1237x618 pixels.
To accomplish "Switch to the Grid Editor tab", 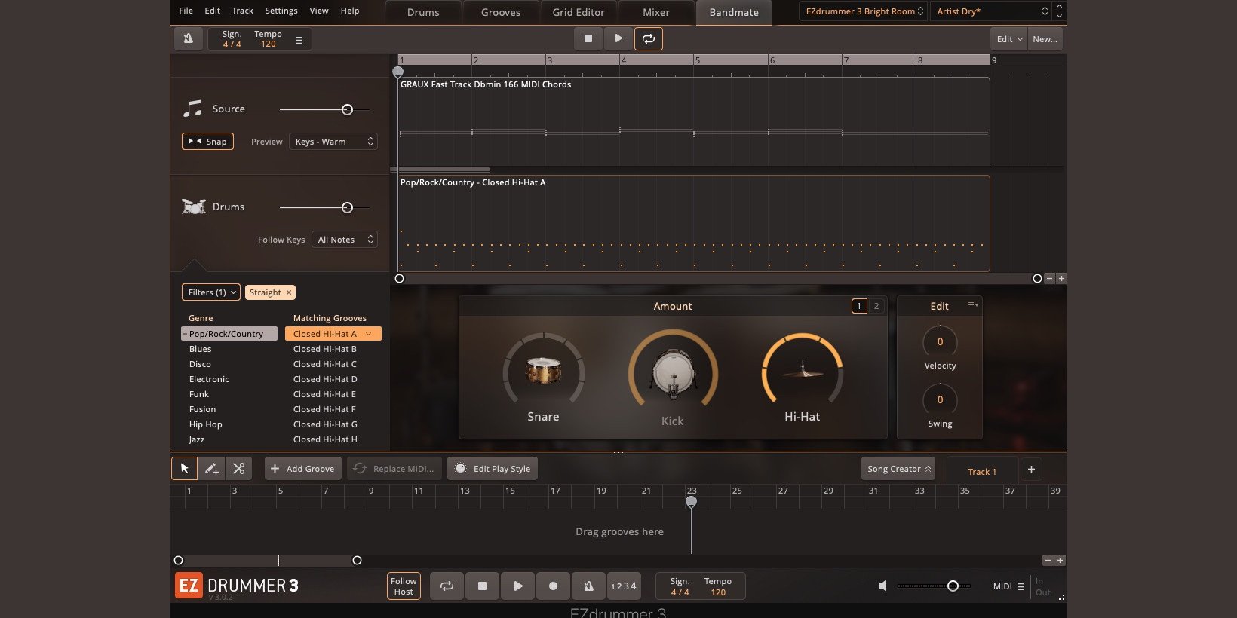I will tap(578, 12).
